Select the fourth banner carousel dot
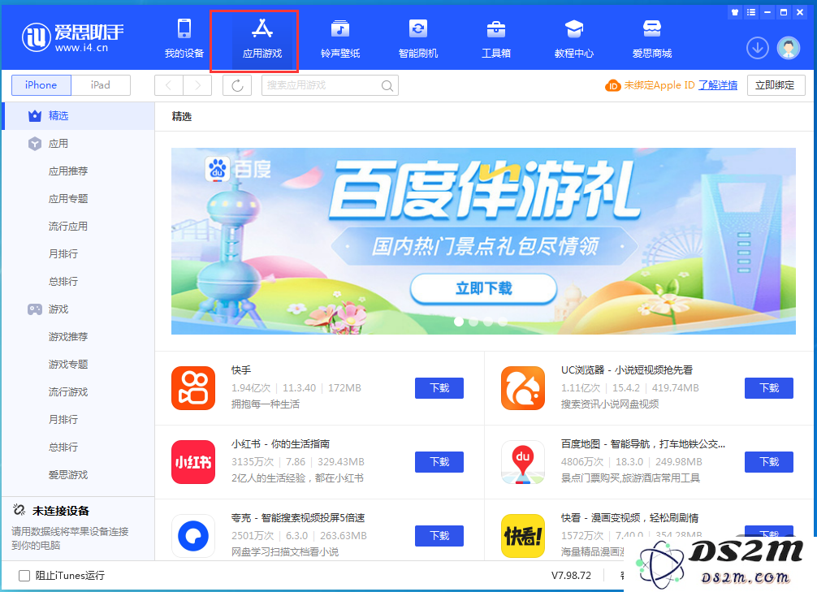 [x=503, y=322]
